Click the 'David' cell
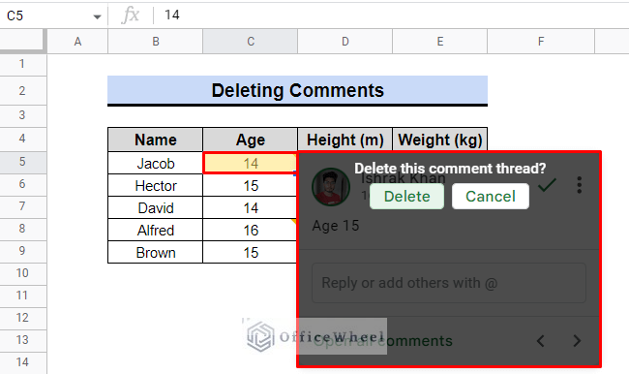Image resolution: width=629 pixels, height=374 pixels. click(155, 208)
